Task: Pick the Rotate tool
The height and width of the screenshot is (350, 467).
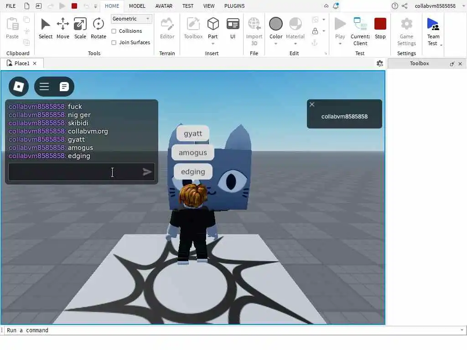Action: [99, 28]
